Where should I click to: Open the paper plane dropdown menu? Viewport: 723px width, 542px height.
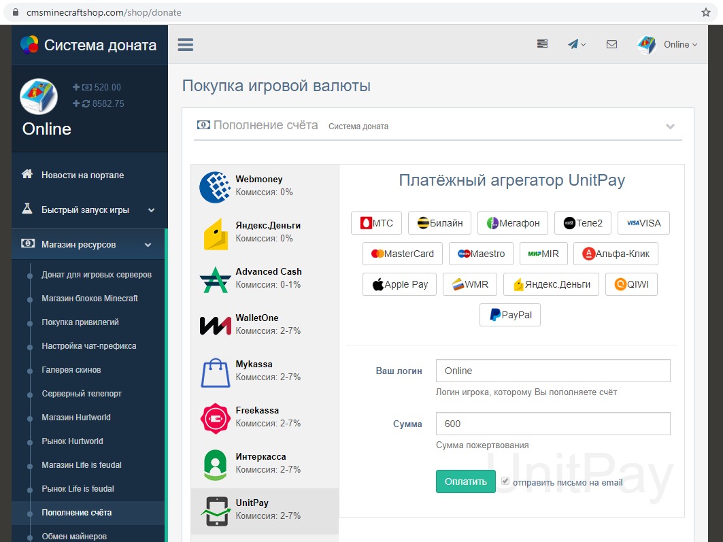click(x=577, y=44)
